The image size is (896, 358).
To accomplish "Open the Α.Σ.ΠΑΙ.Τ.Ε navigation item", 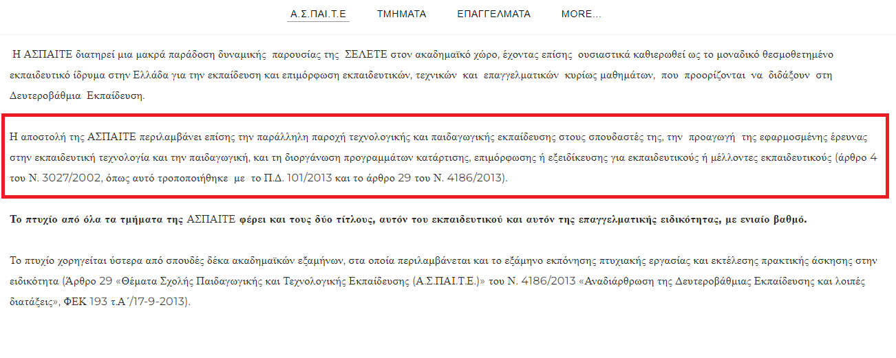I will (318, 14).
